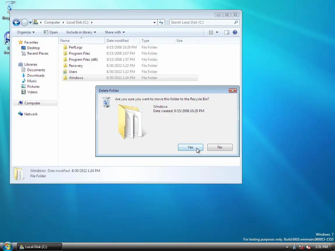Click the network tray icon
The width and height of the screenshot is (335, 251).
301,247
